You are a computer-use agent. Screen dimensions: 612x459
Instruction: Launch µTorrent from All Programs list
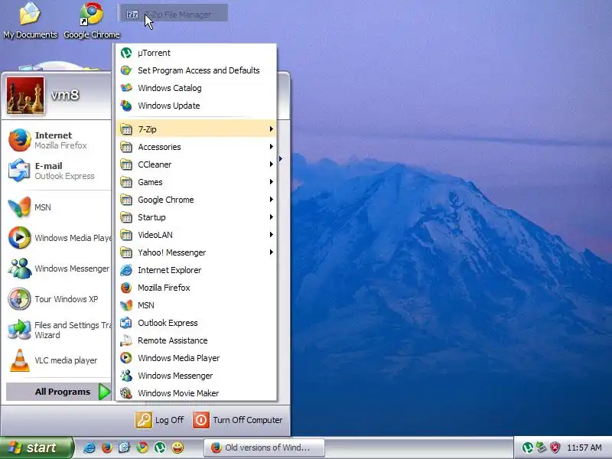point(197,53)
